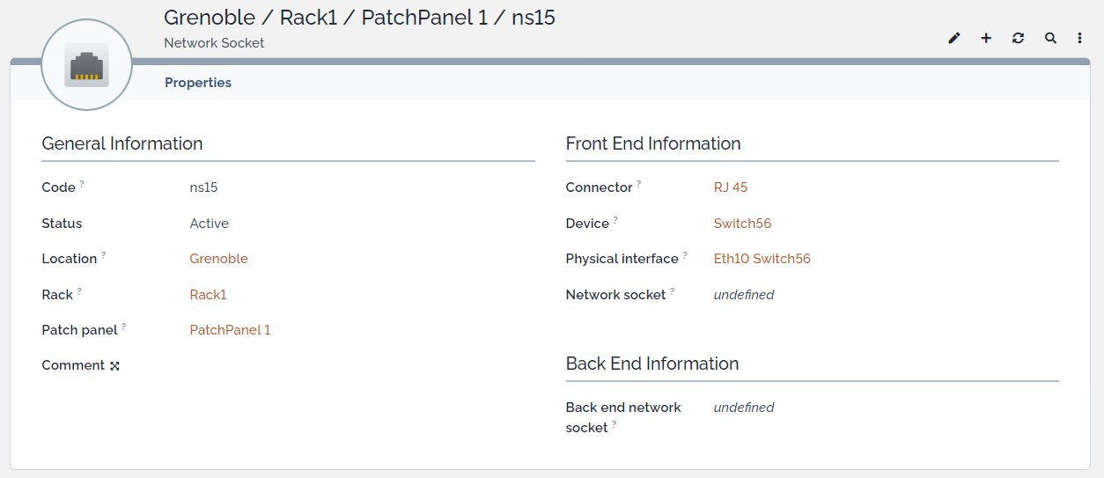Viewport: 1104px width, 478px height.
Task: Click the help hint next to Code
Action: 83,184
